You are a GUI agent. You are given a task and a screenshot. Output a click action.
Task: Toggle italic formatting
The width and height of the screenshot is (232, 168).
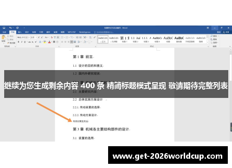pos(22,42)
